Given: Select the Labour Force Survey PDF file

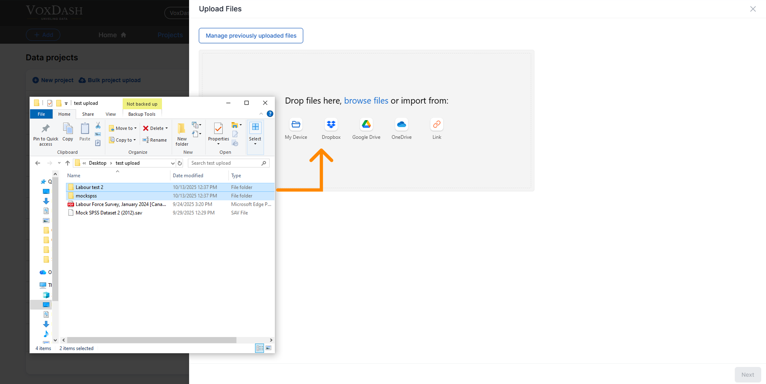Looking at the screenshot, I should pyautogui.click(x=170, y=204).
